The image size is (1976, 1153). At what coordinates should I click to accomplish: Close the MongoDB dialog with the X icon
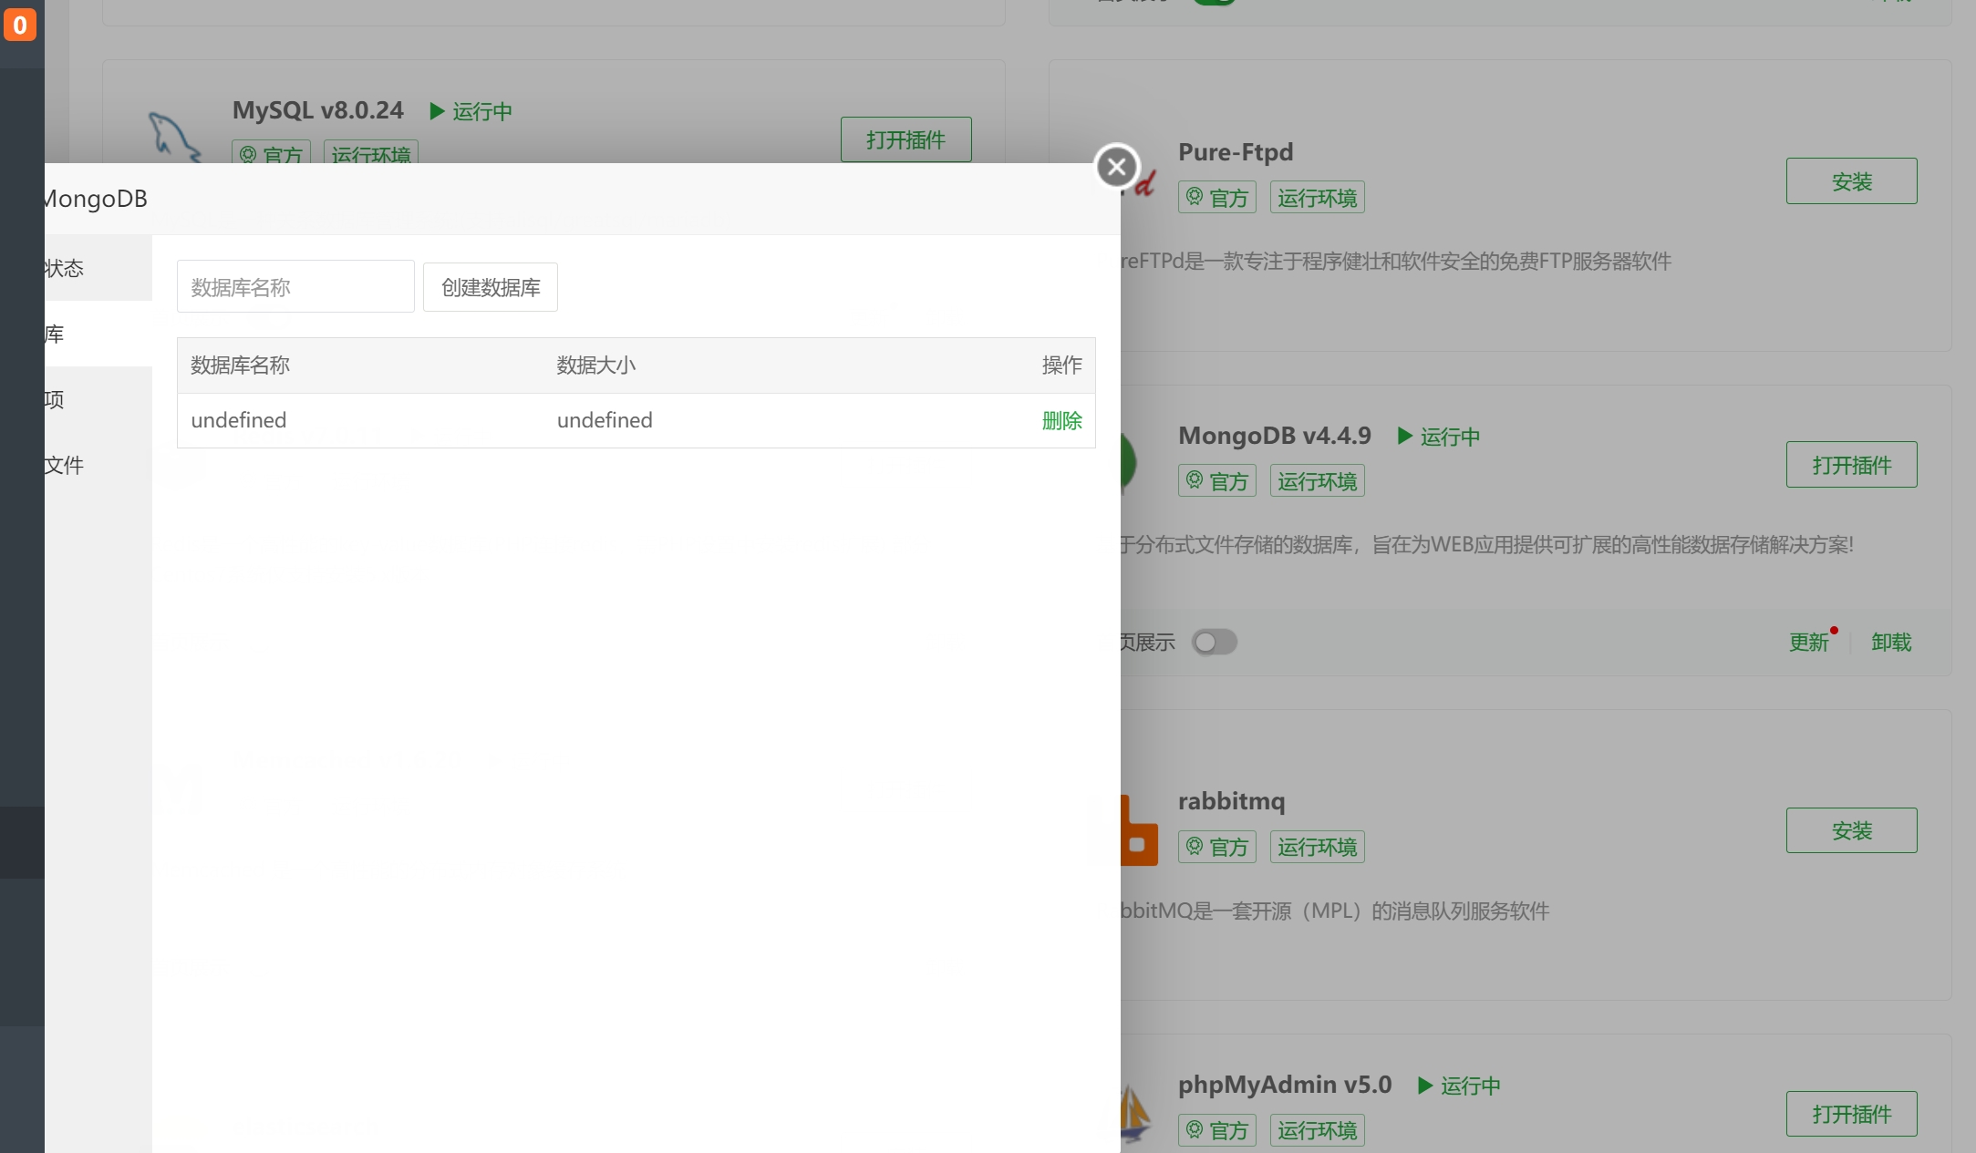tap(1116, 167)
